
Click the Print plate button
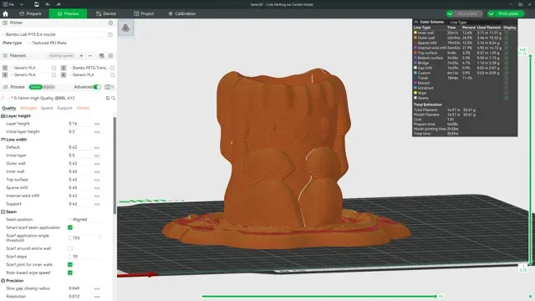click(508, 13)
